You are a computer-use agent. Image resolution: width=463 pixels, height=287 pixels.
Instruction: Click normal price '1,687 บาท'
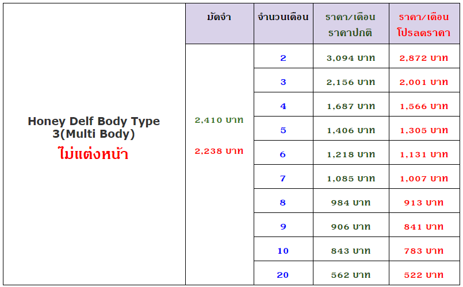pyautogui.click(x=351, y=106)
